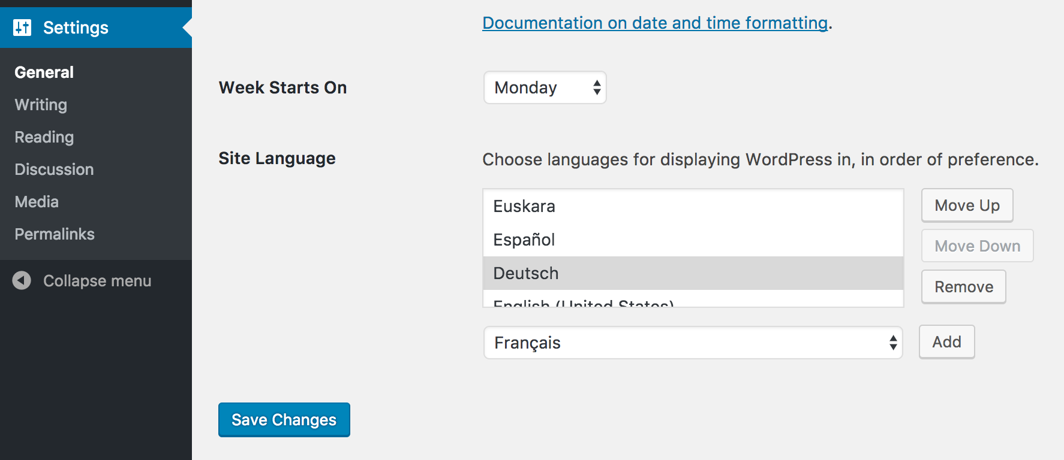Open documentation on date and time formatting
Image resolution: width=1064 pixels, height=460 pixels.
tap(655, 23)
